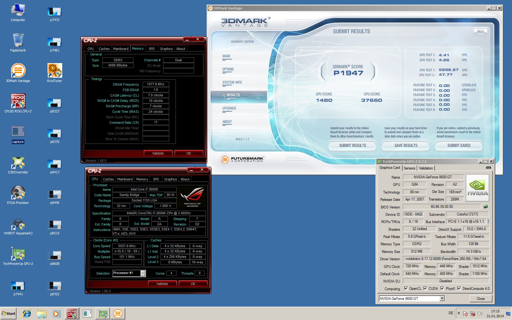Launch EVGA Precision shortcut
Image resolution: width=512 pixels, height=320 pixels.
point(18,195)
